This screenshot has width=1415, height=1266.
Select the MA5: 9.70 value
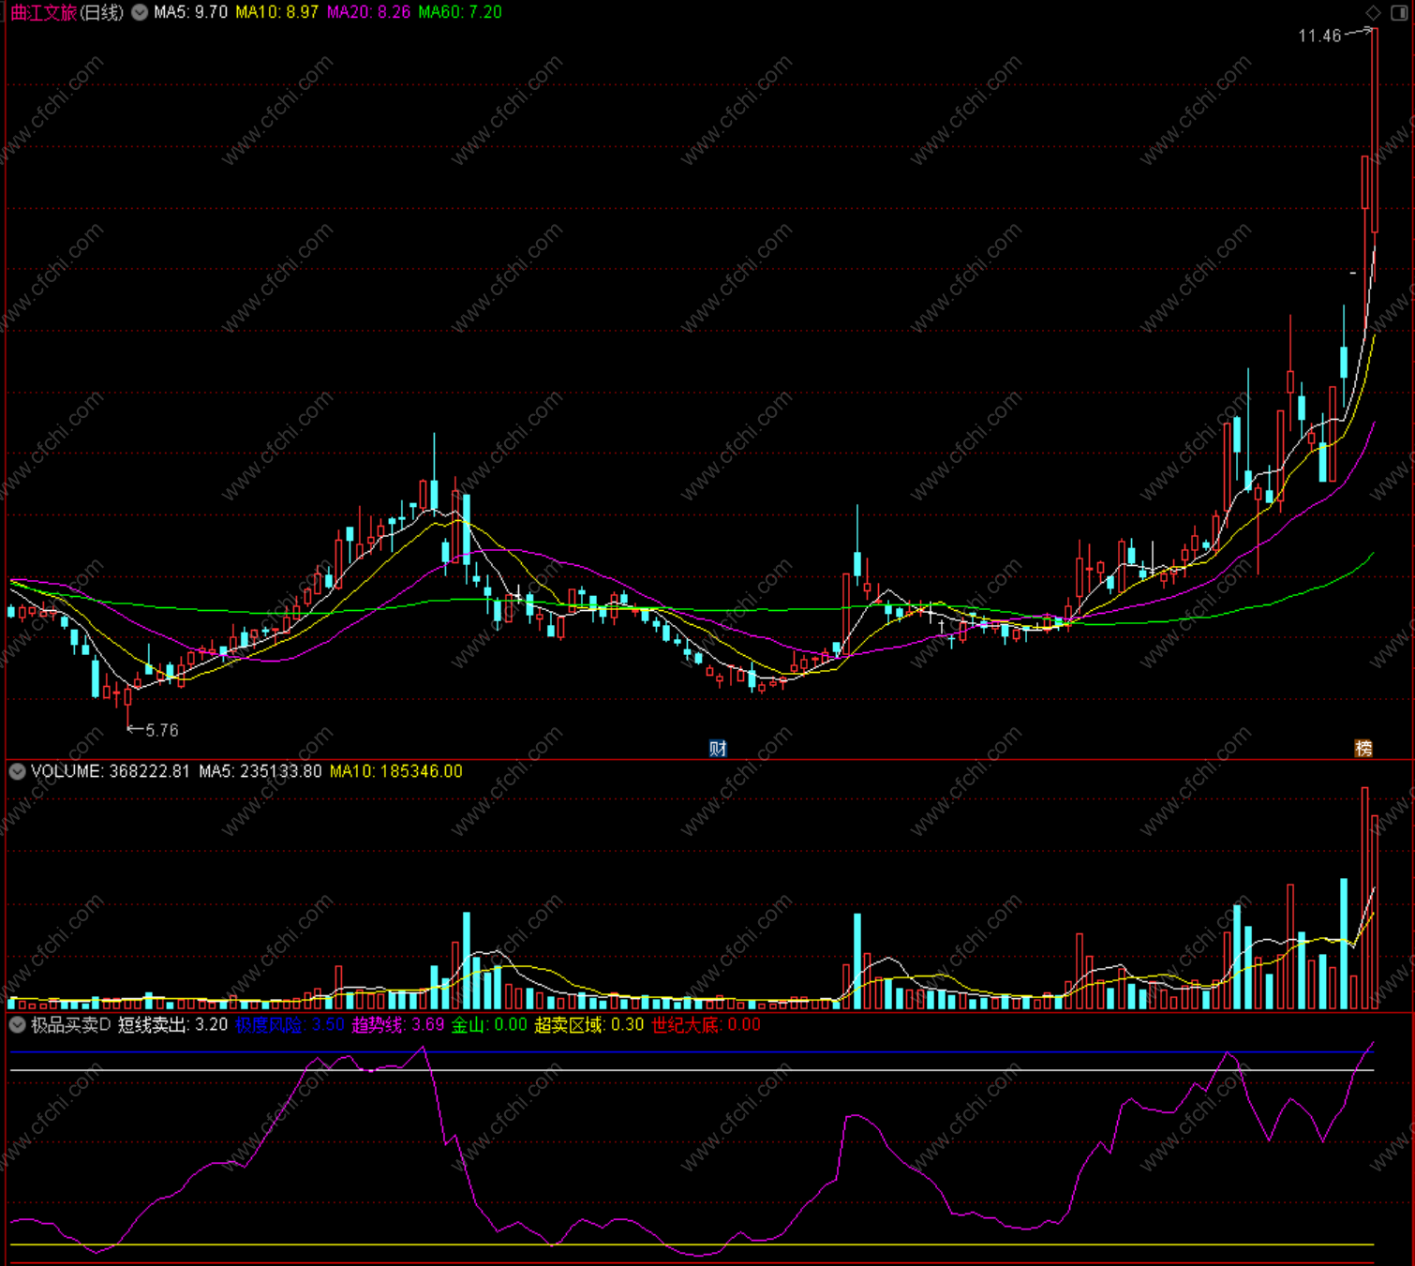point(190,12)
